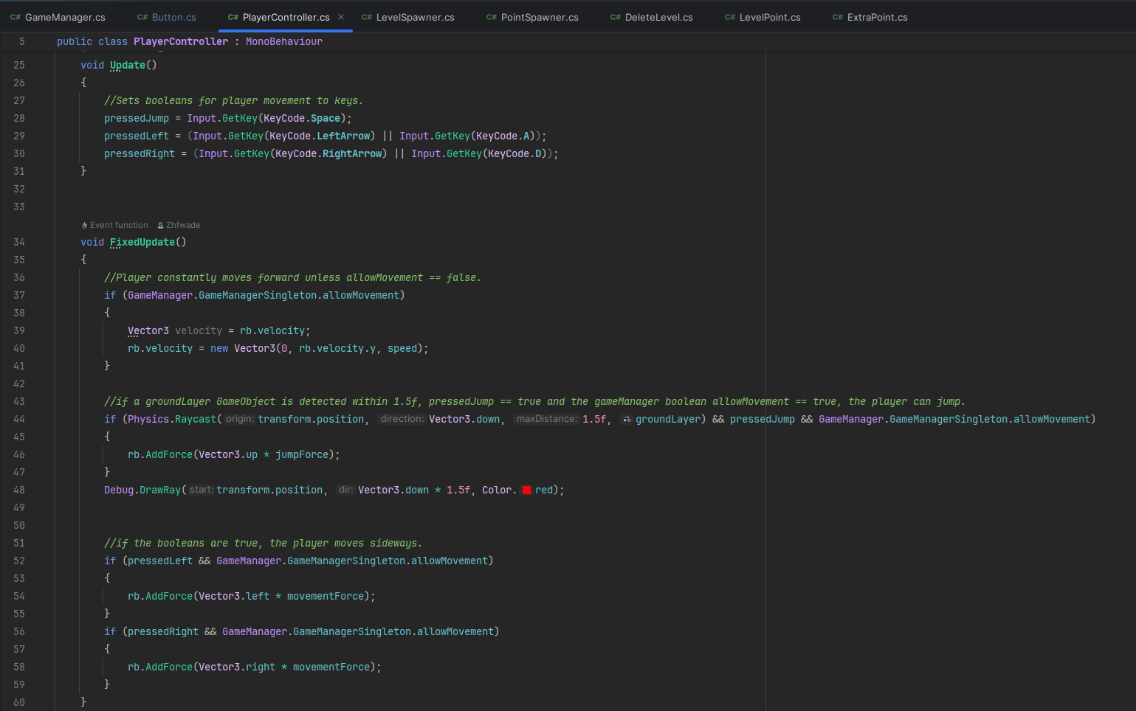1136x711 pixels.
Task: Click Physics.Raycast on line 44
Action: coord(172,419)
